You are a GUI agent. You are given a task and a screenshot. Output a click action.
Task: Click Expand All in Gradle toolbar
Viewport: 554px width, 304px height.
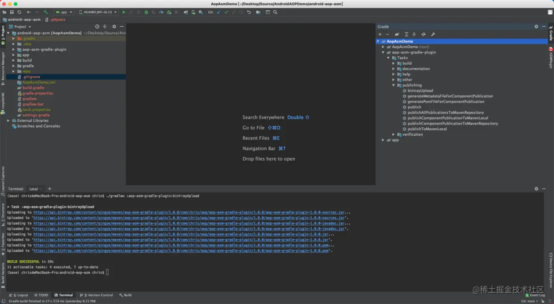(406, 34)
